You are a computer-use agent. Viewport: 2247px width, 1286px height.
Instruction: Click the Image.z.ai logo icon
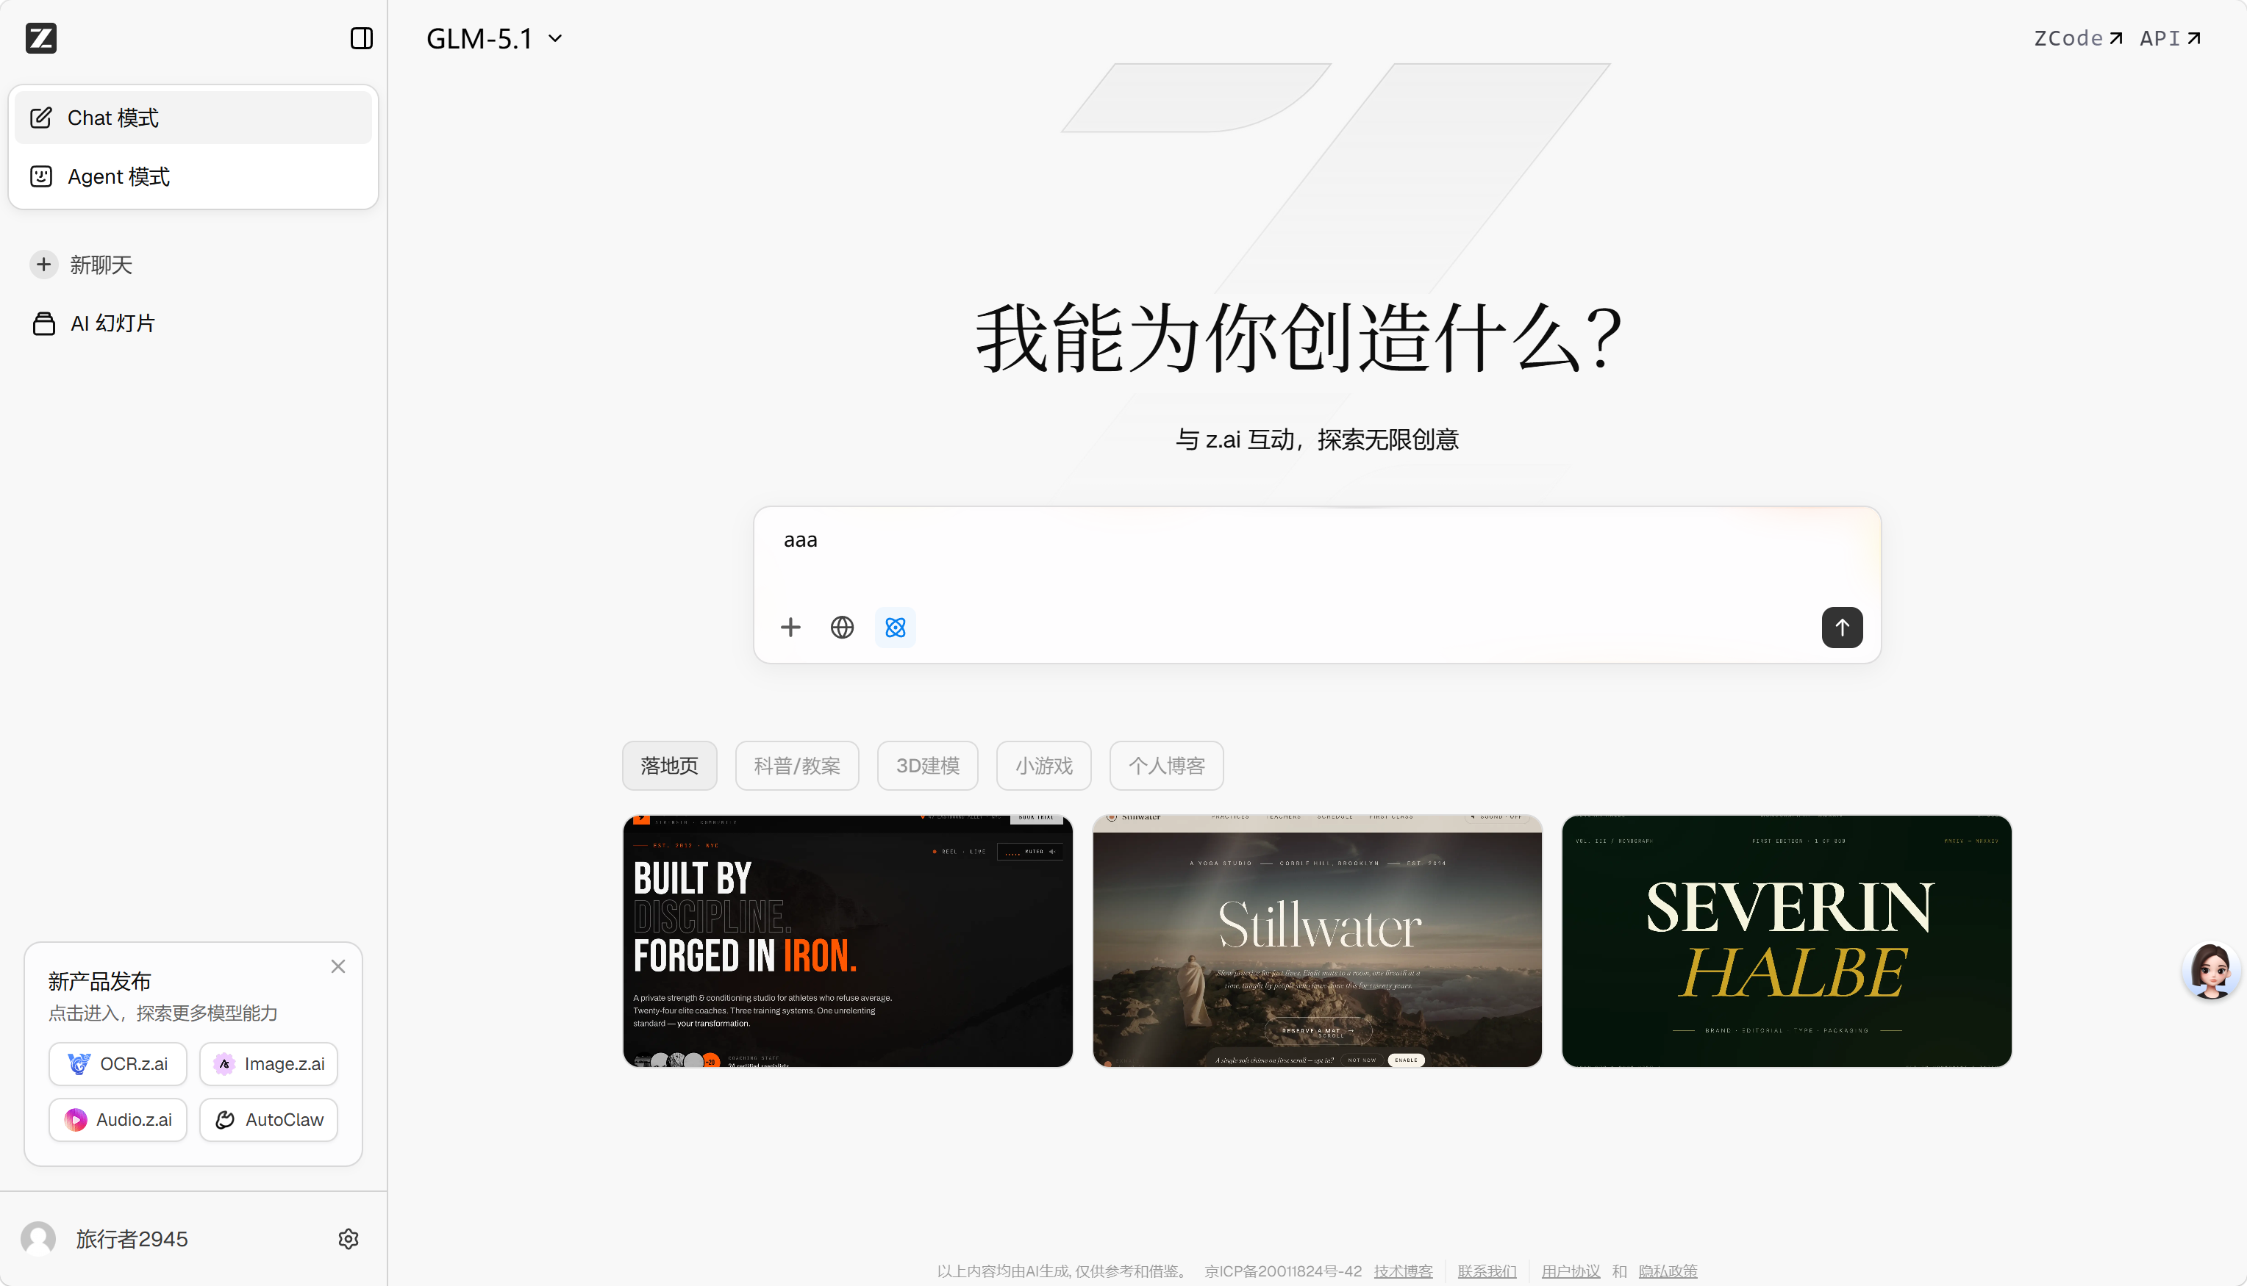[224, 1063]
